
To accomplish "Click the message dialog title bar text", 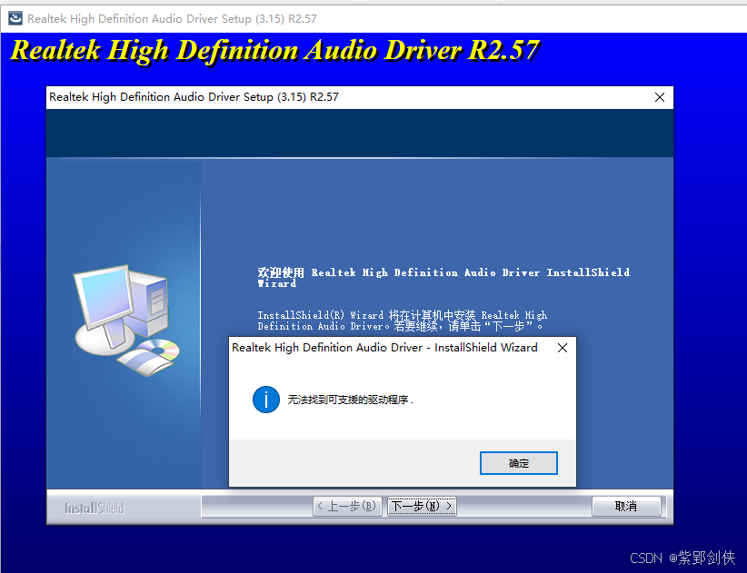I will point(384,348).
